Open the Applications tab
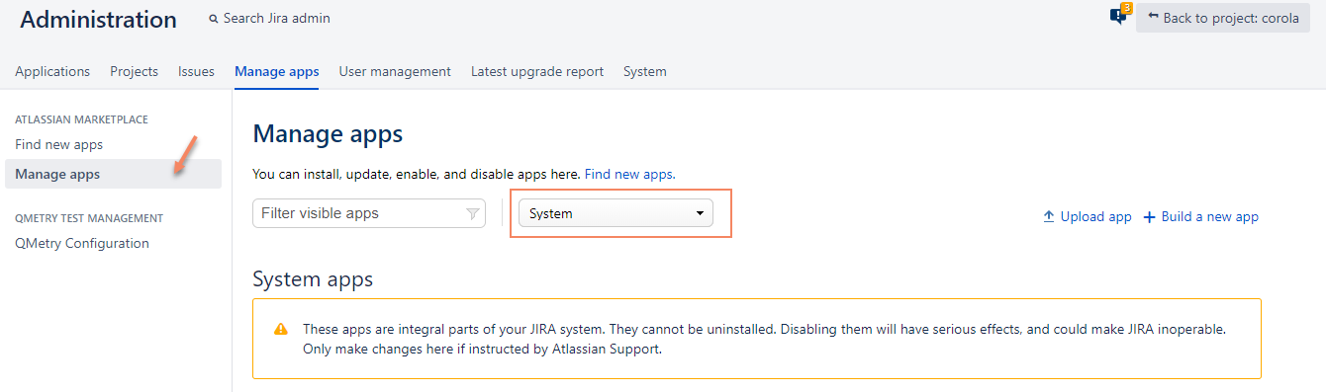1326x392 pixels. point(52,71)
